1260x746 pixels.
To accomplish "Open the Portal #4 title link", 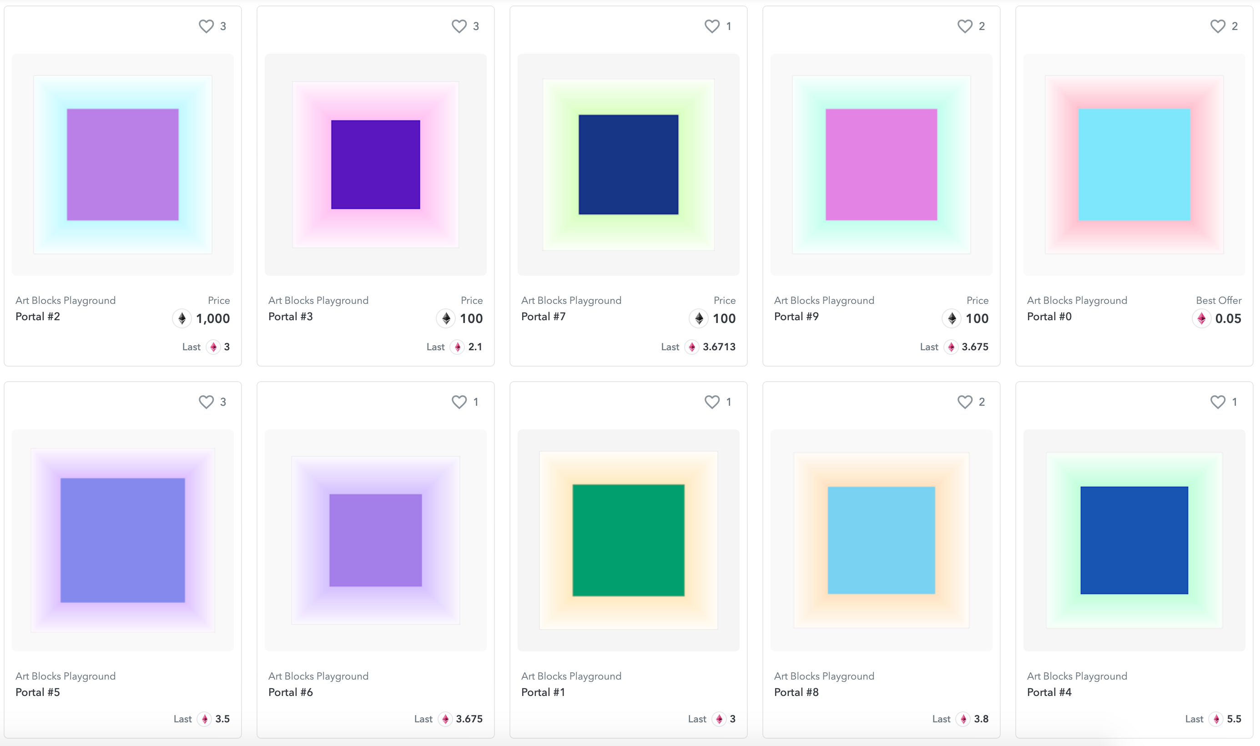I will click(1049, 692).
